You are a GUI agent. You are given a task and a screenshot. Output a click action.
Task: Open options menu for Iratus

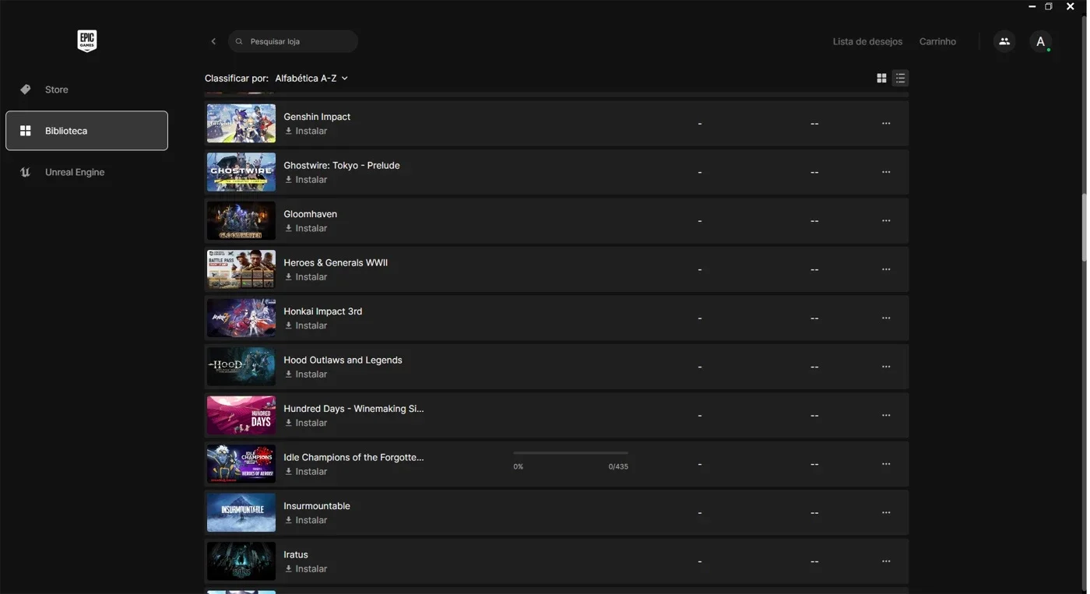886,561
